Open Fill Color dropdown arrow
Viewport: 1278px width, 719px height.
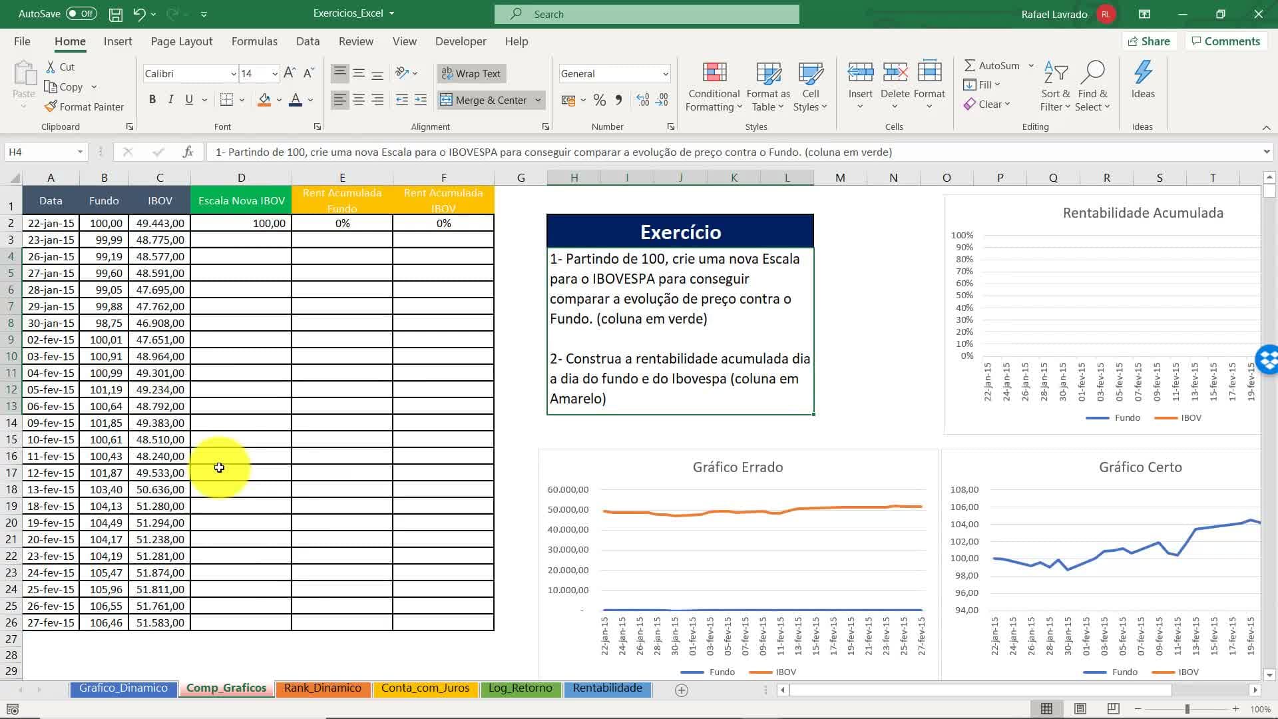click(279, 101)
